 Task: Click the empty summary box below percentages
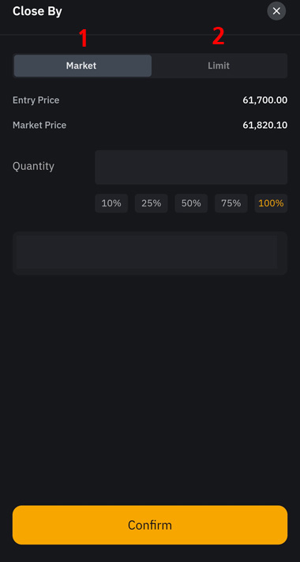150,253
